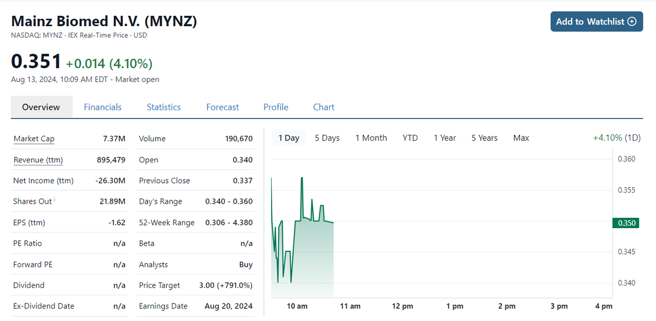Select the 1 Year chart range
The width and height of the screenshot is (656, 321).
(x=445, y=138)
